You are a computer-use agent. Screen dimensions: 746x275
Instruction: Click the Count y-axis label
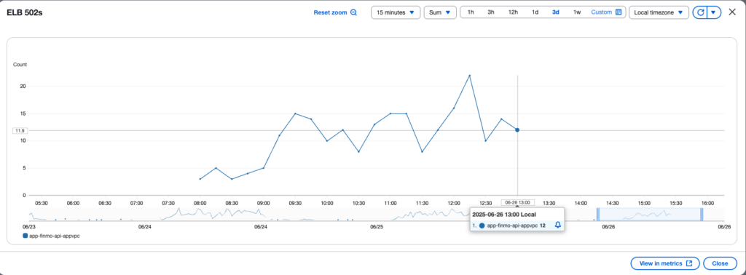coord(20,64)
